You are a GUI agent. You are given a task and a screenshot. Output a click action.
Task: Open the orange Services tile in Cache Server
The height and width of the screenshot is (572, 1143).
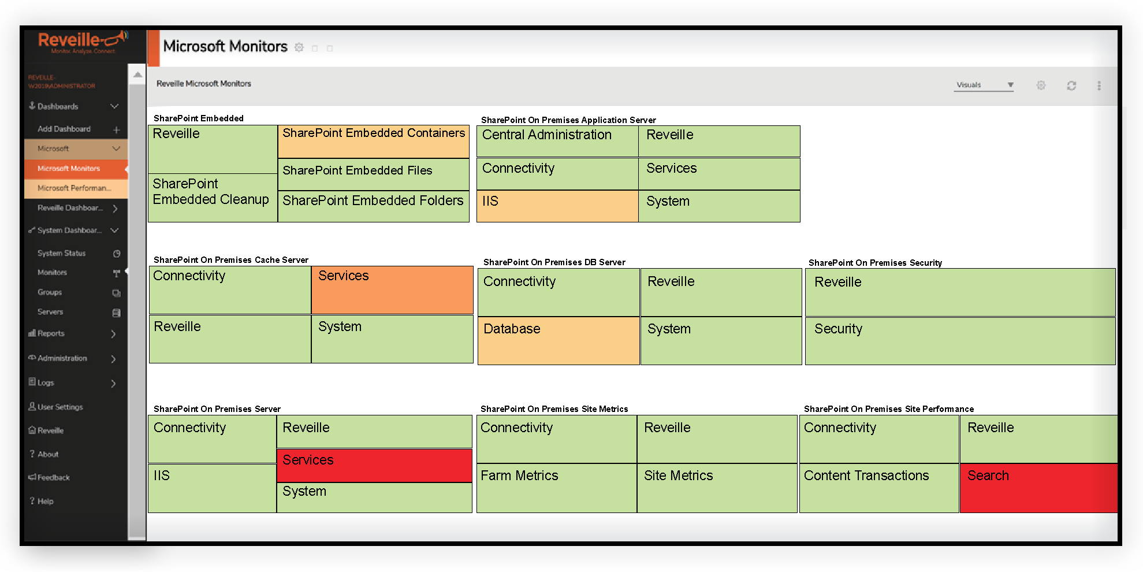pyautogui.click(x=392, y=290)
